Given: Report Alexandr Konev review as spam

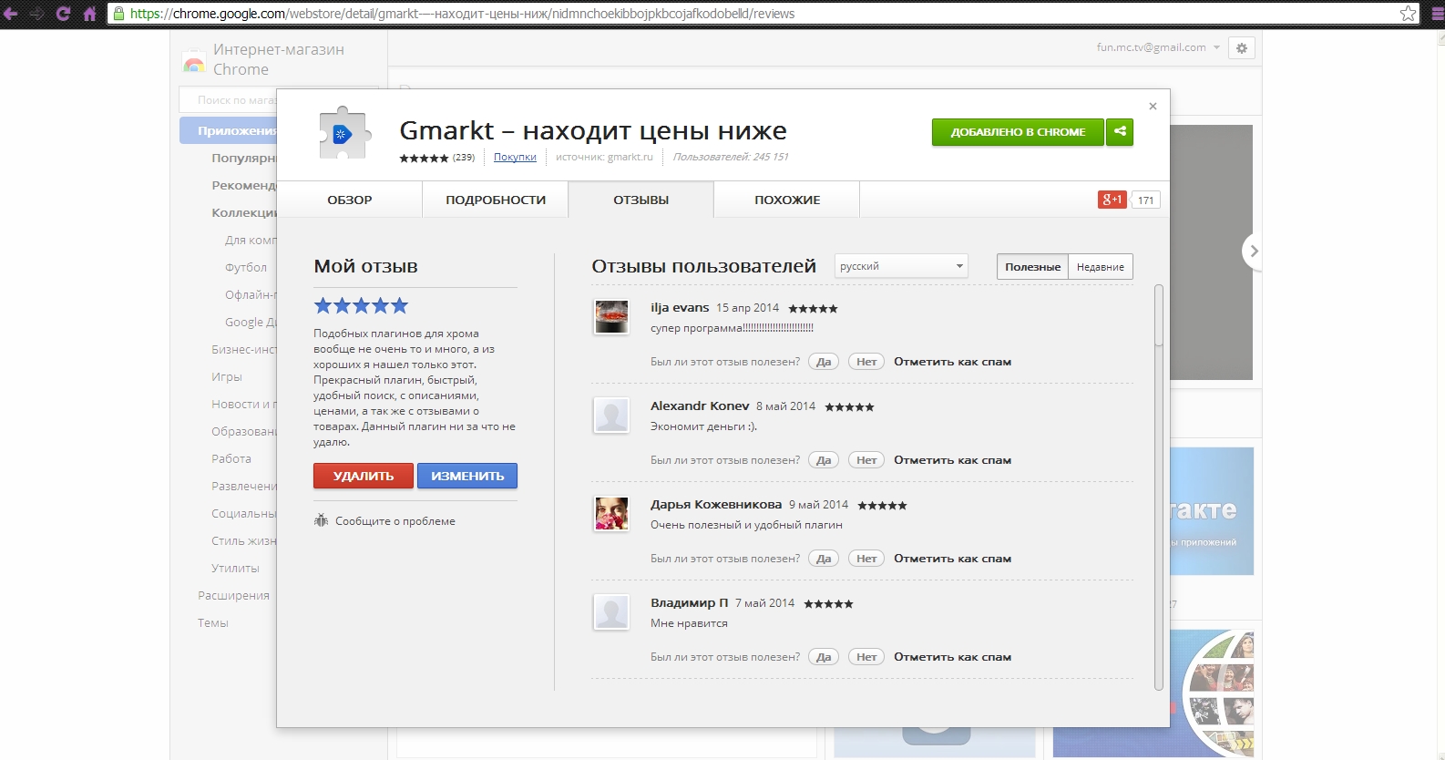Looking at the screenshot, I should click(x=952, y=460).
